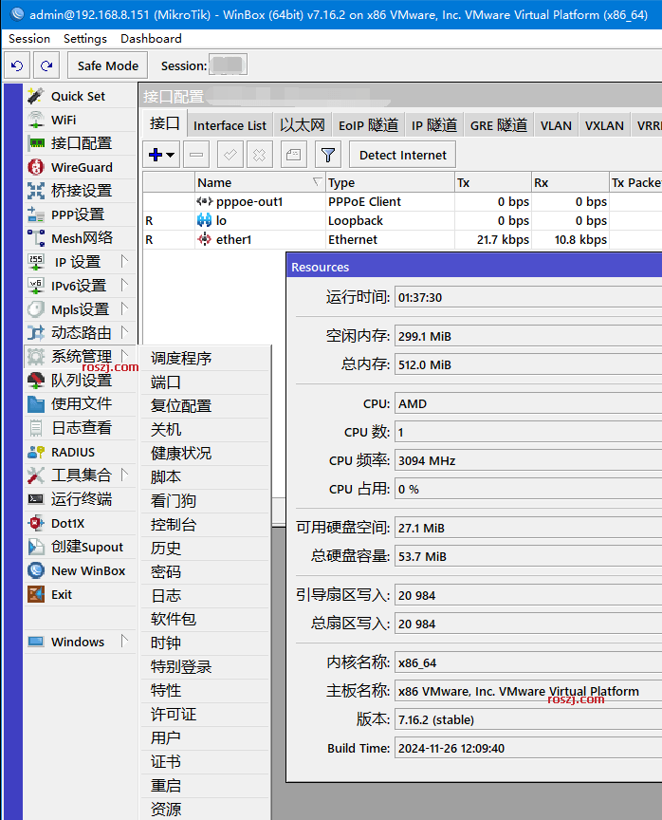Select 重启 in the system submenu

(x=206, y=786)
